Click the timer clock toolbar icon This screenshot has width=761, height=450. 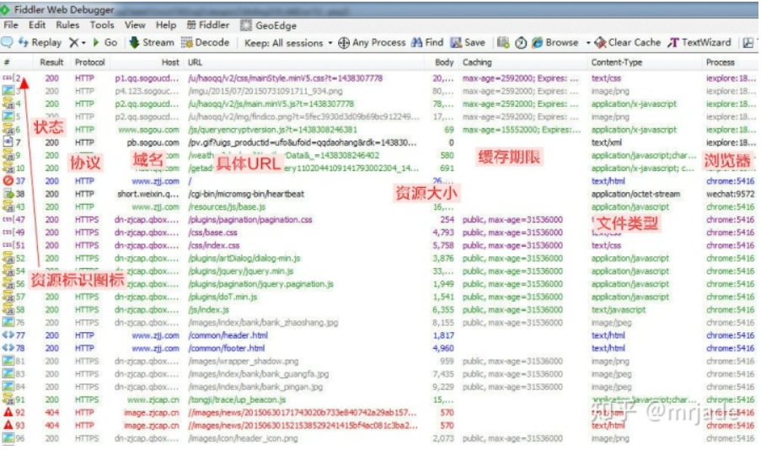point(521,43)
